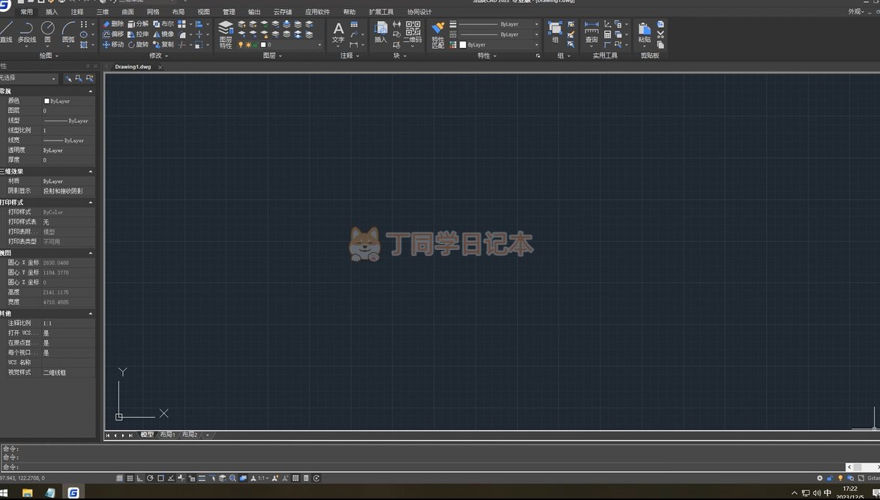
Task: Toggle ortho mode in status bar
Action: tap(140, 478)
